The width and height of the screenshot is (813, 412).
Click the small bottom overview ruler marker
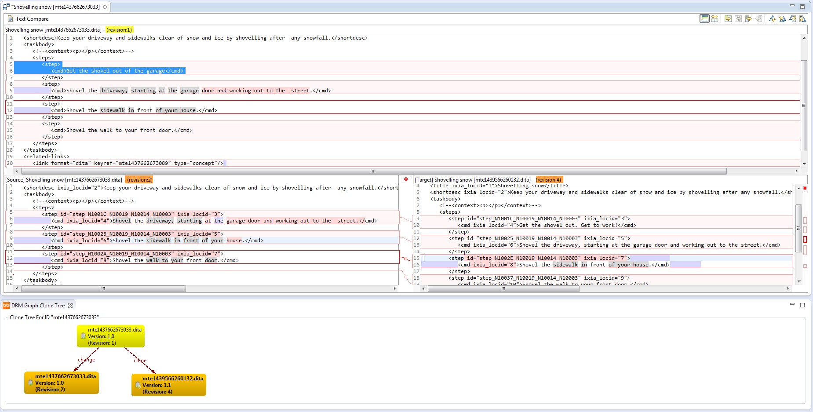pyautogui.click(x=805, y=266)
